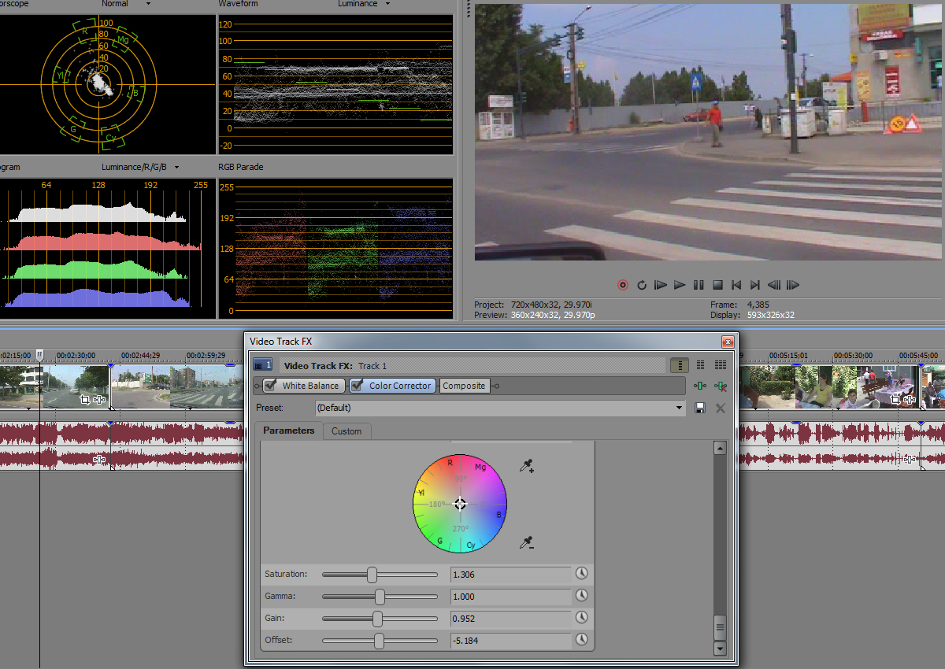945x669 pixels.
Task: Click the Gain slider handle
Action: coord(377,619)
